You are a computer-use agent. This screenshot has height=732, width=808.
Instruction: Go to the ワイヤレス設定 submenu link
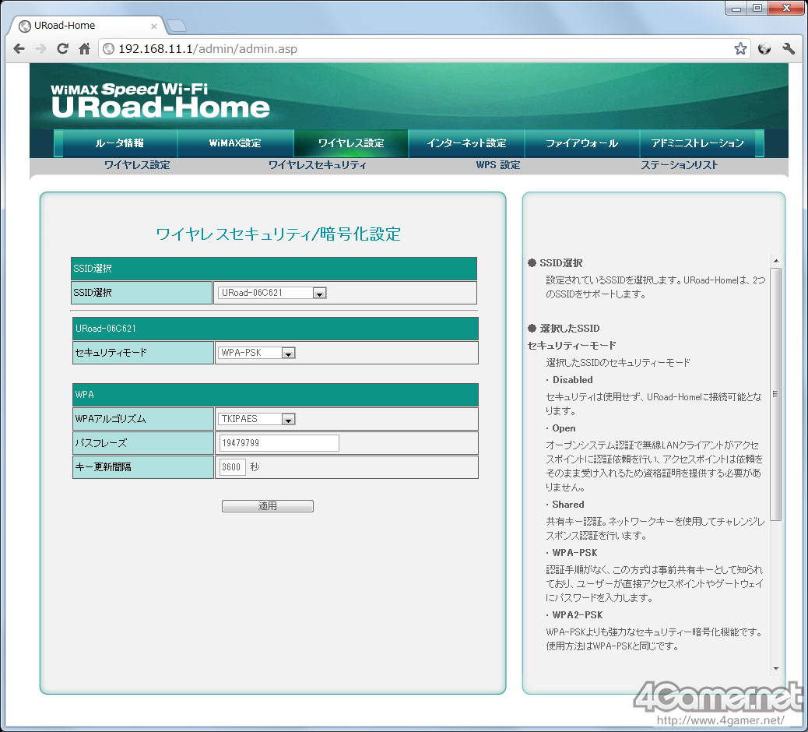[x=137, y=165]
